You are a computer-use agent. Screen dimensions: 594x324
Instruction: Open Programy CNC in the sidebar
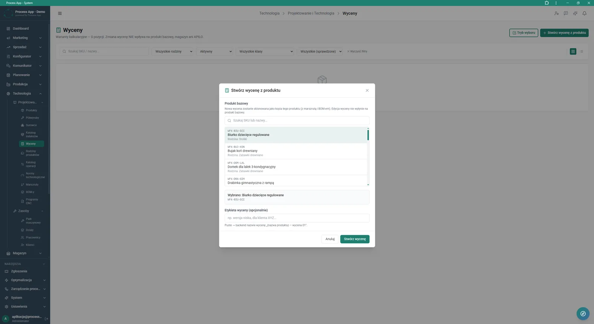click(x=32, y=201)
